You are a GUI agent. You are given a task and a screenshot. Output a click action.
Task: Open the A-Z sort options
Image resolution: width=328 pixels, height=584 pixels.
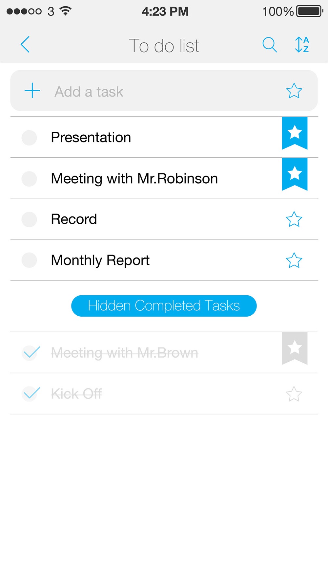[x=302, y=45]
